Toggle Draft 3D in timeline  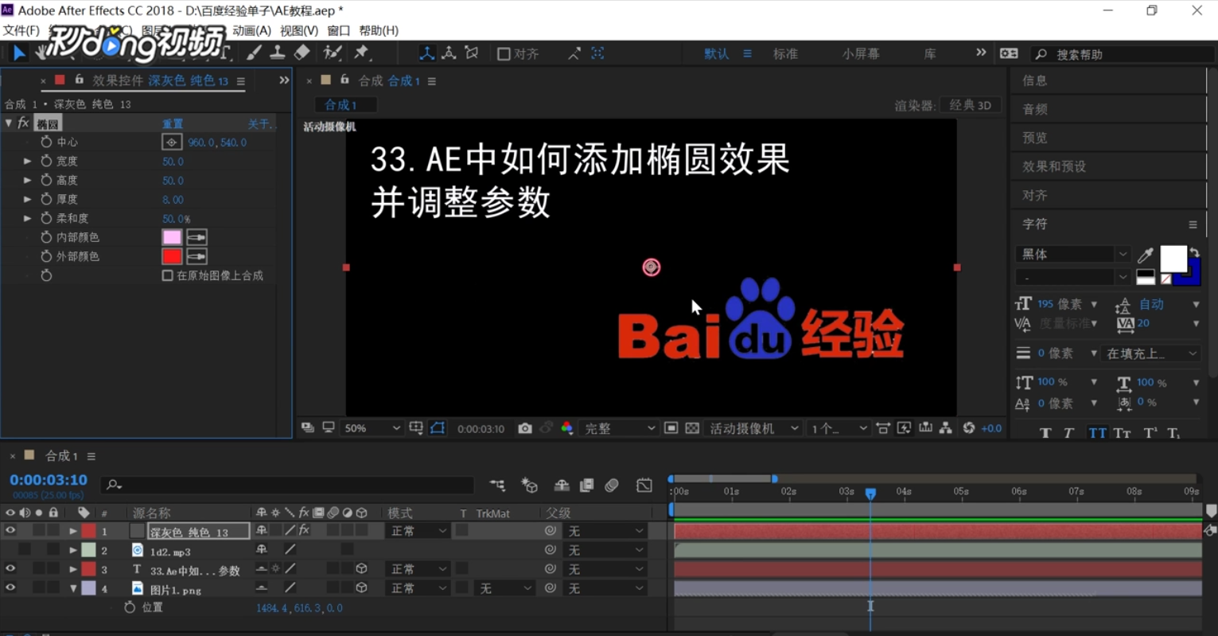(x=530, y=485)
